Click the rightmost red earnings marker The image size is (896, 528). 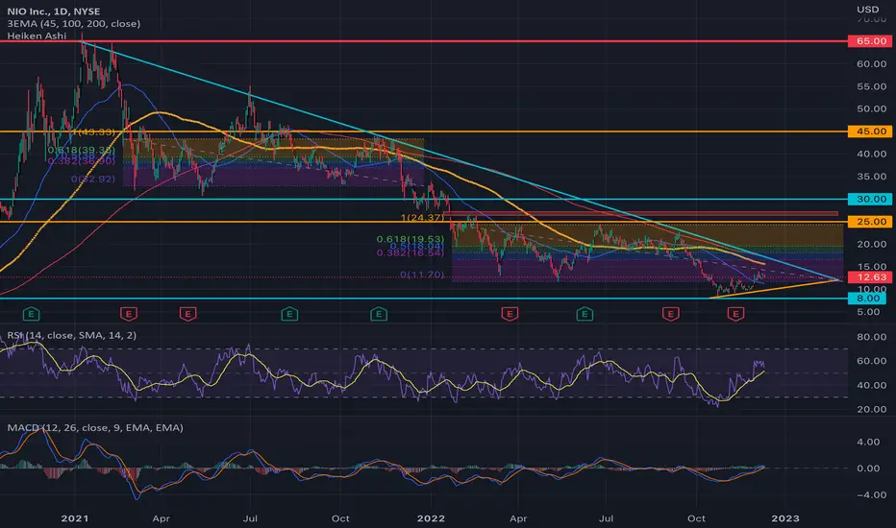click(x=735, y=314)
